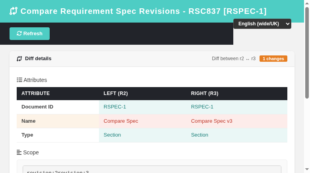Image resolution: width=310 pixels, height=173 pixels.
Task: Click left RSPEC-1 value in Document ID row
Action: (x=115, y=107)
